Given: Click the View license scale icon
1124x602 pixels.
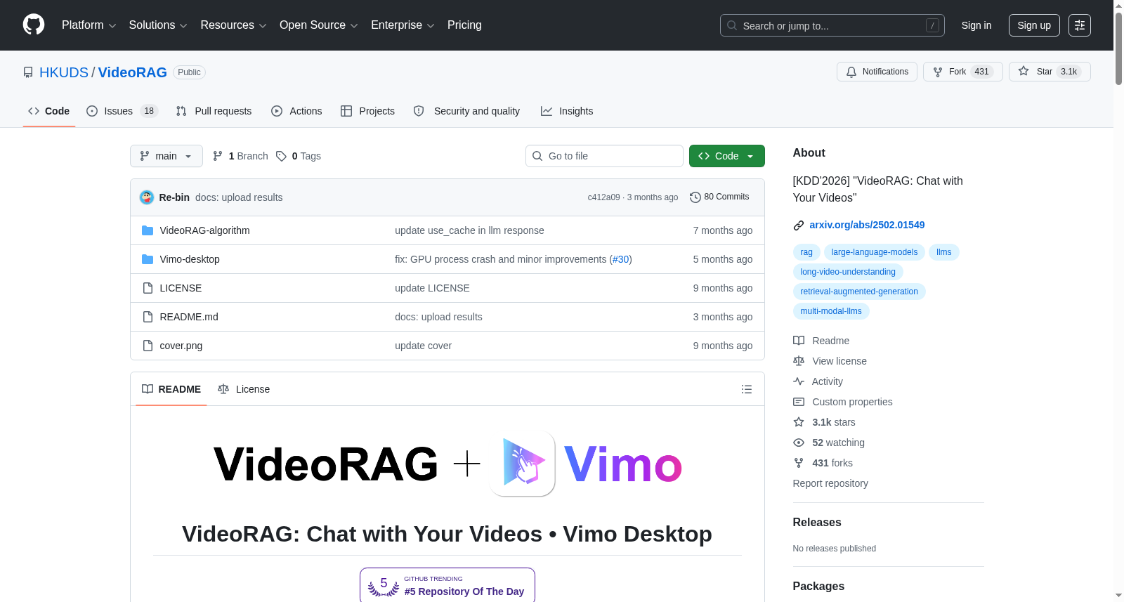Looking at the screenshot, I should 799,361.
